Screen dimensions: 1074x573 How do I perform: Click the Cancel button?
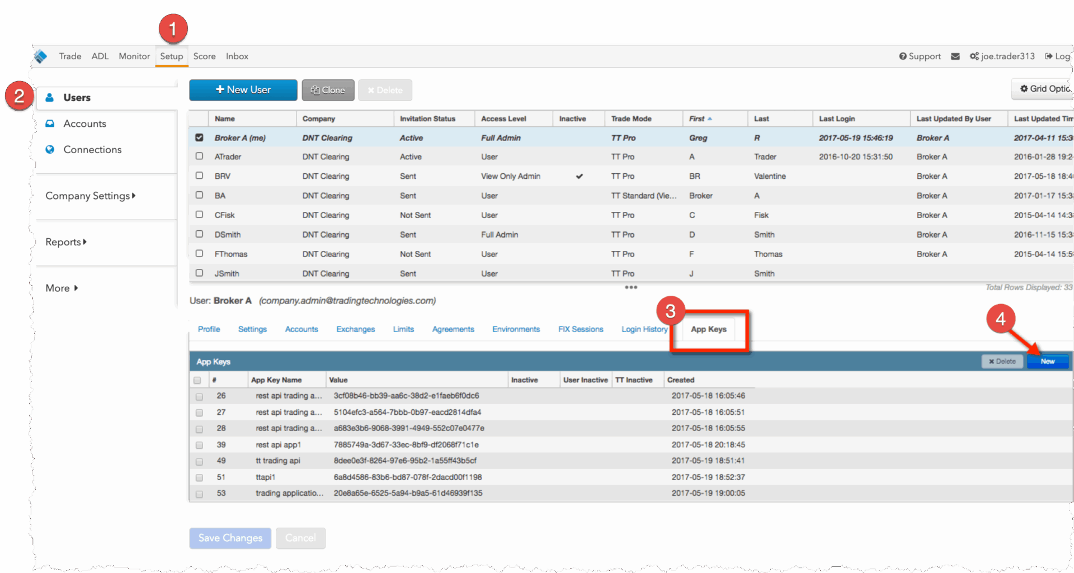point(300,538)
